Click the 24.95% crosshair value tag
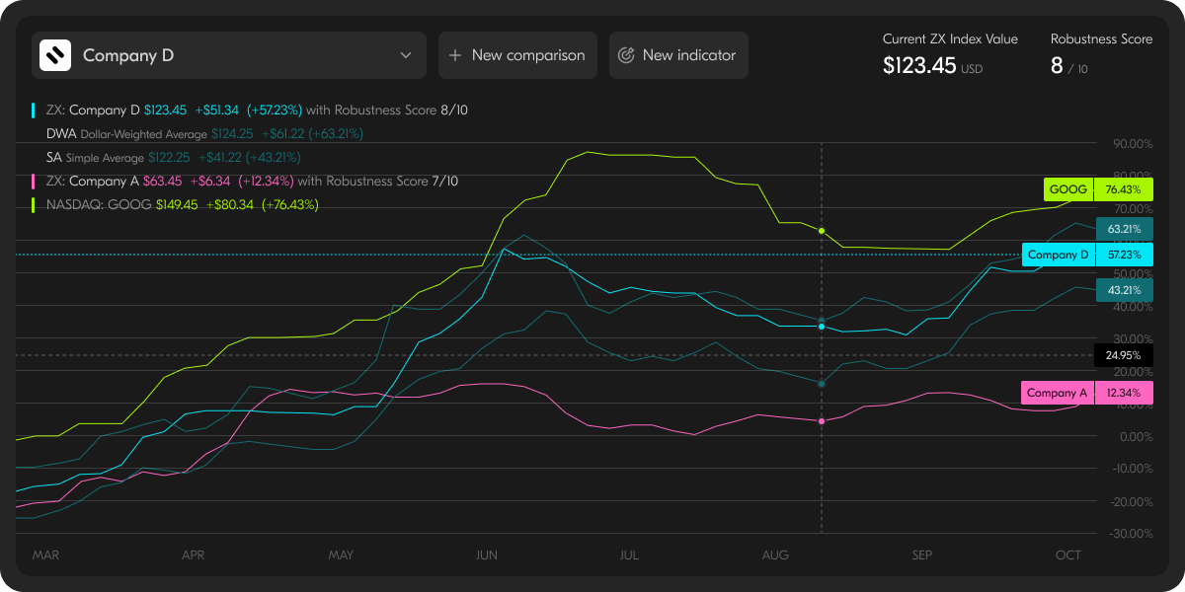 click(1125, 355)
